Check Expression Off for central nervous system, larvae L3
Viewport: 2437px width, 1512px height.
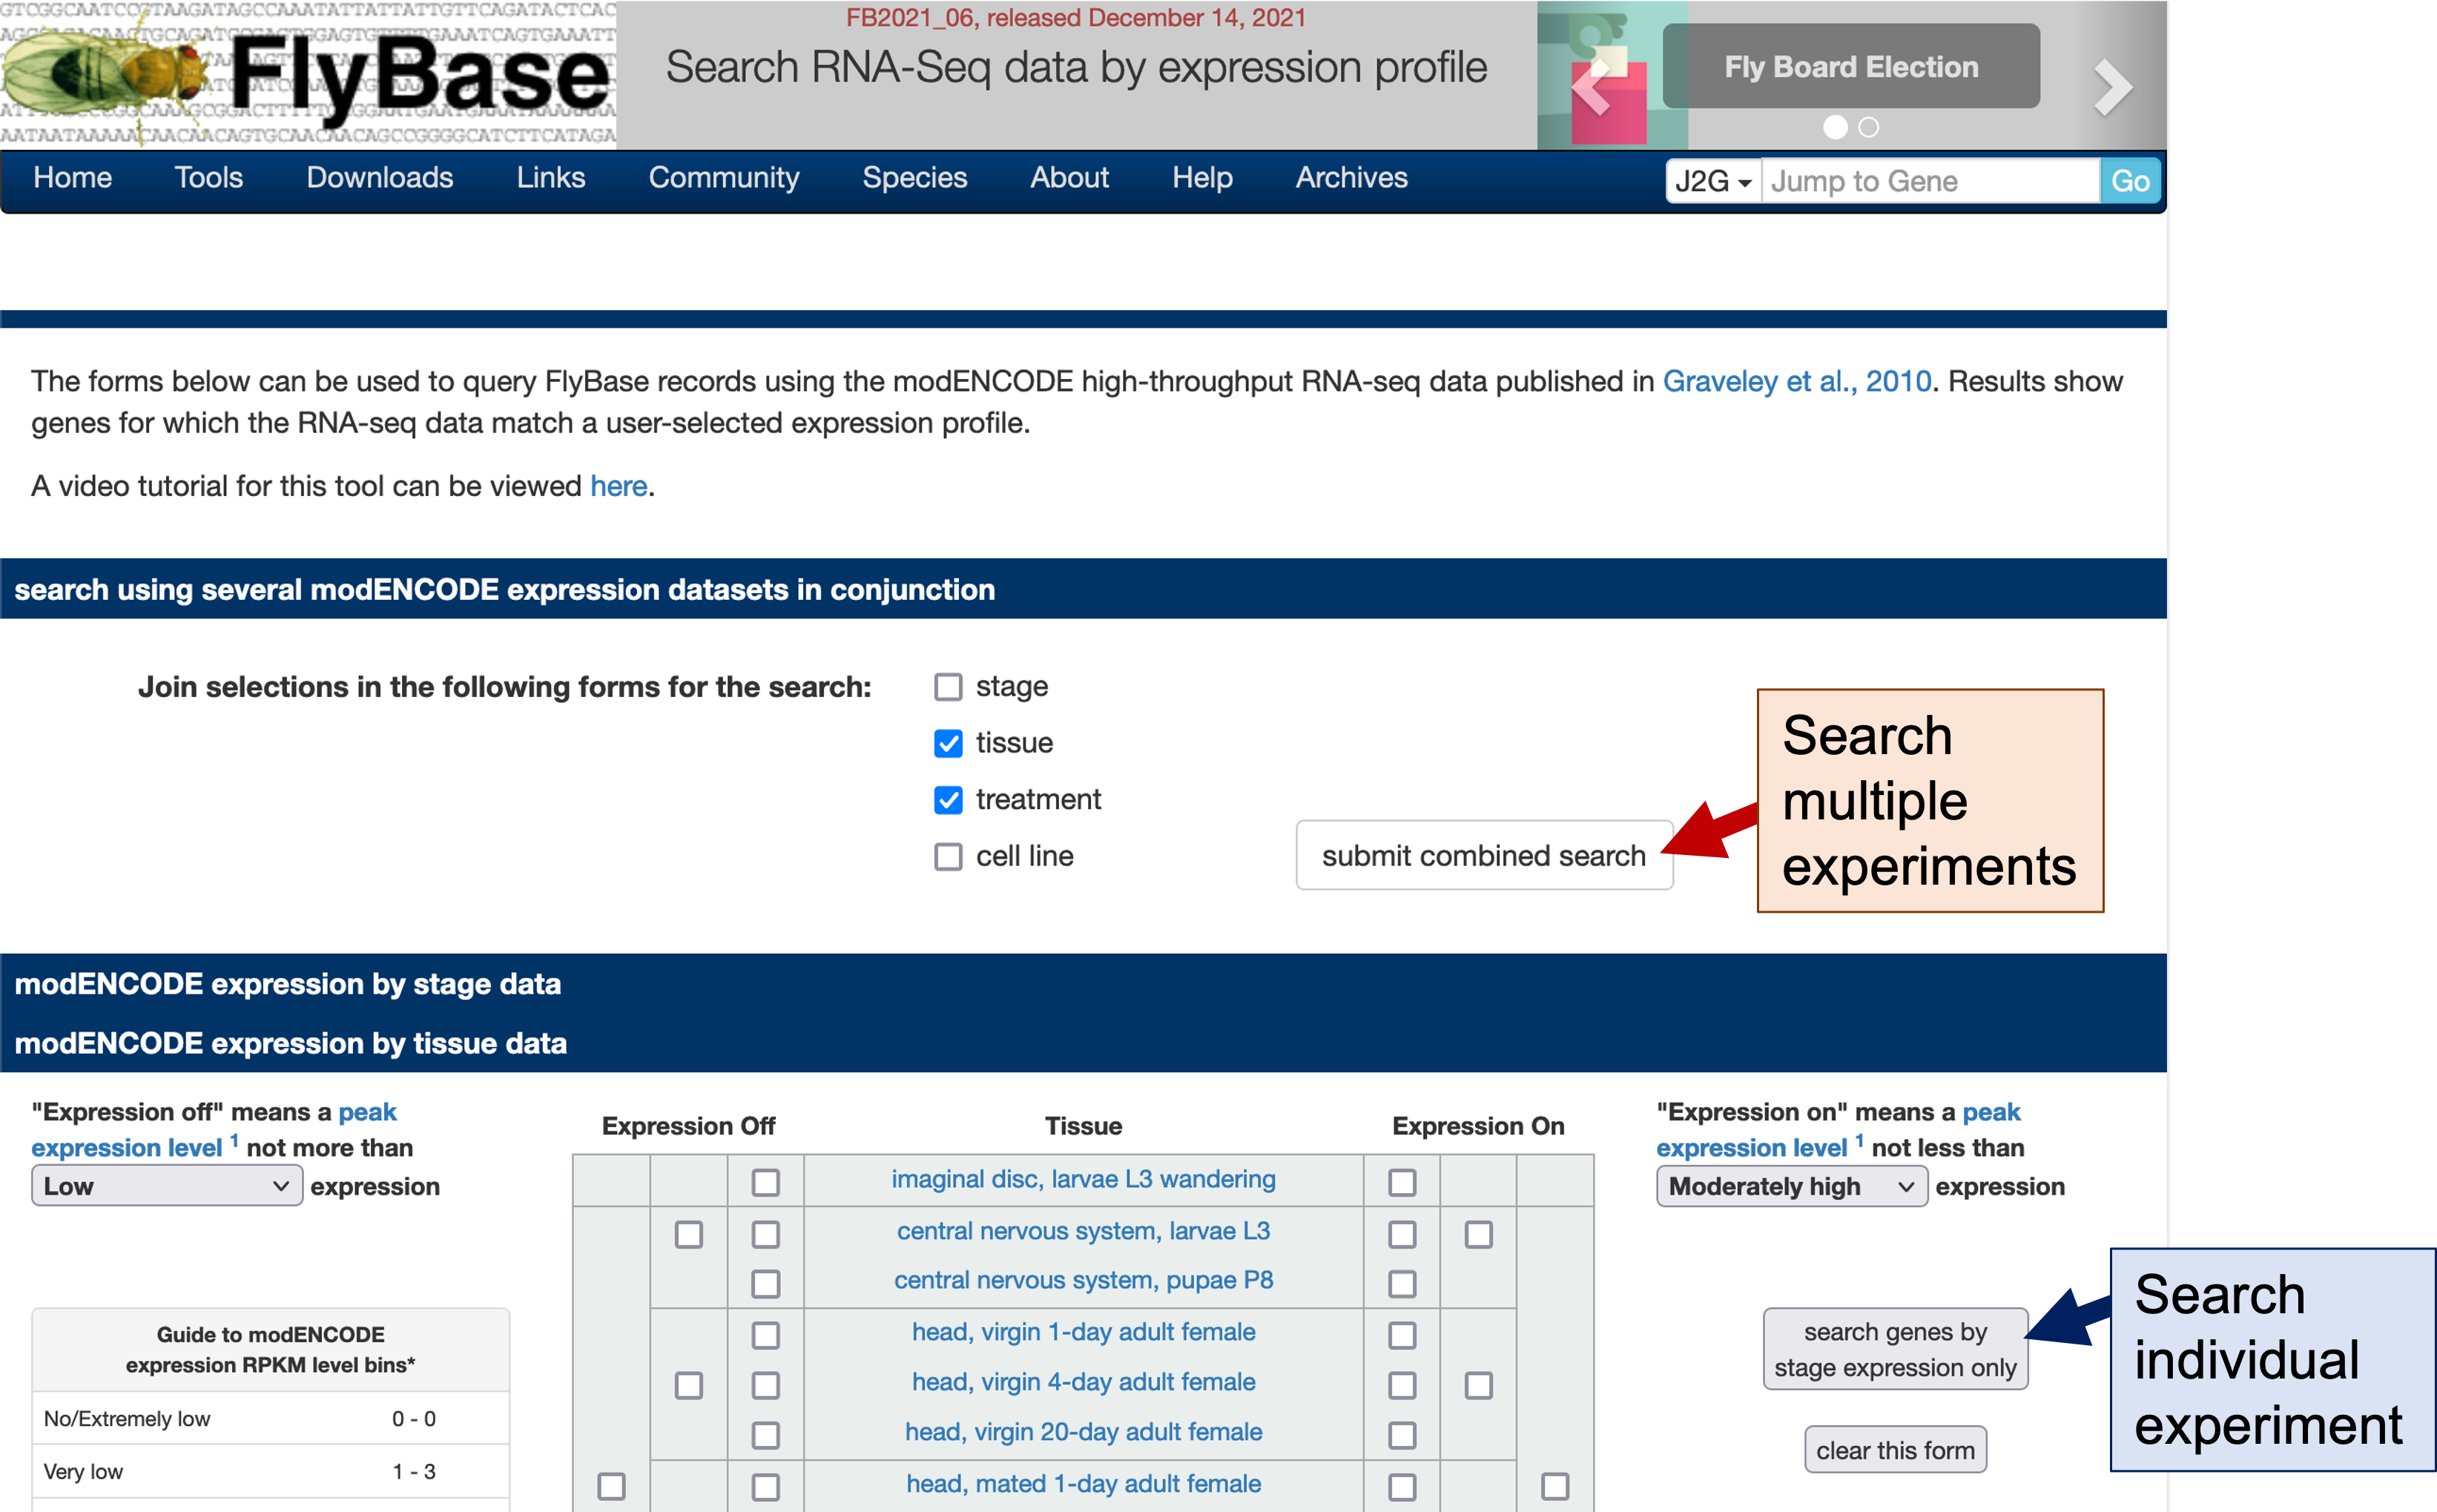(x=765, y=1234)
